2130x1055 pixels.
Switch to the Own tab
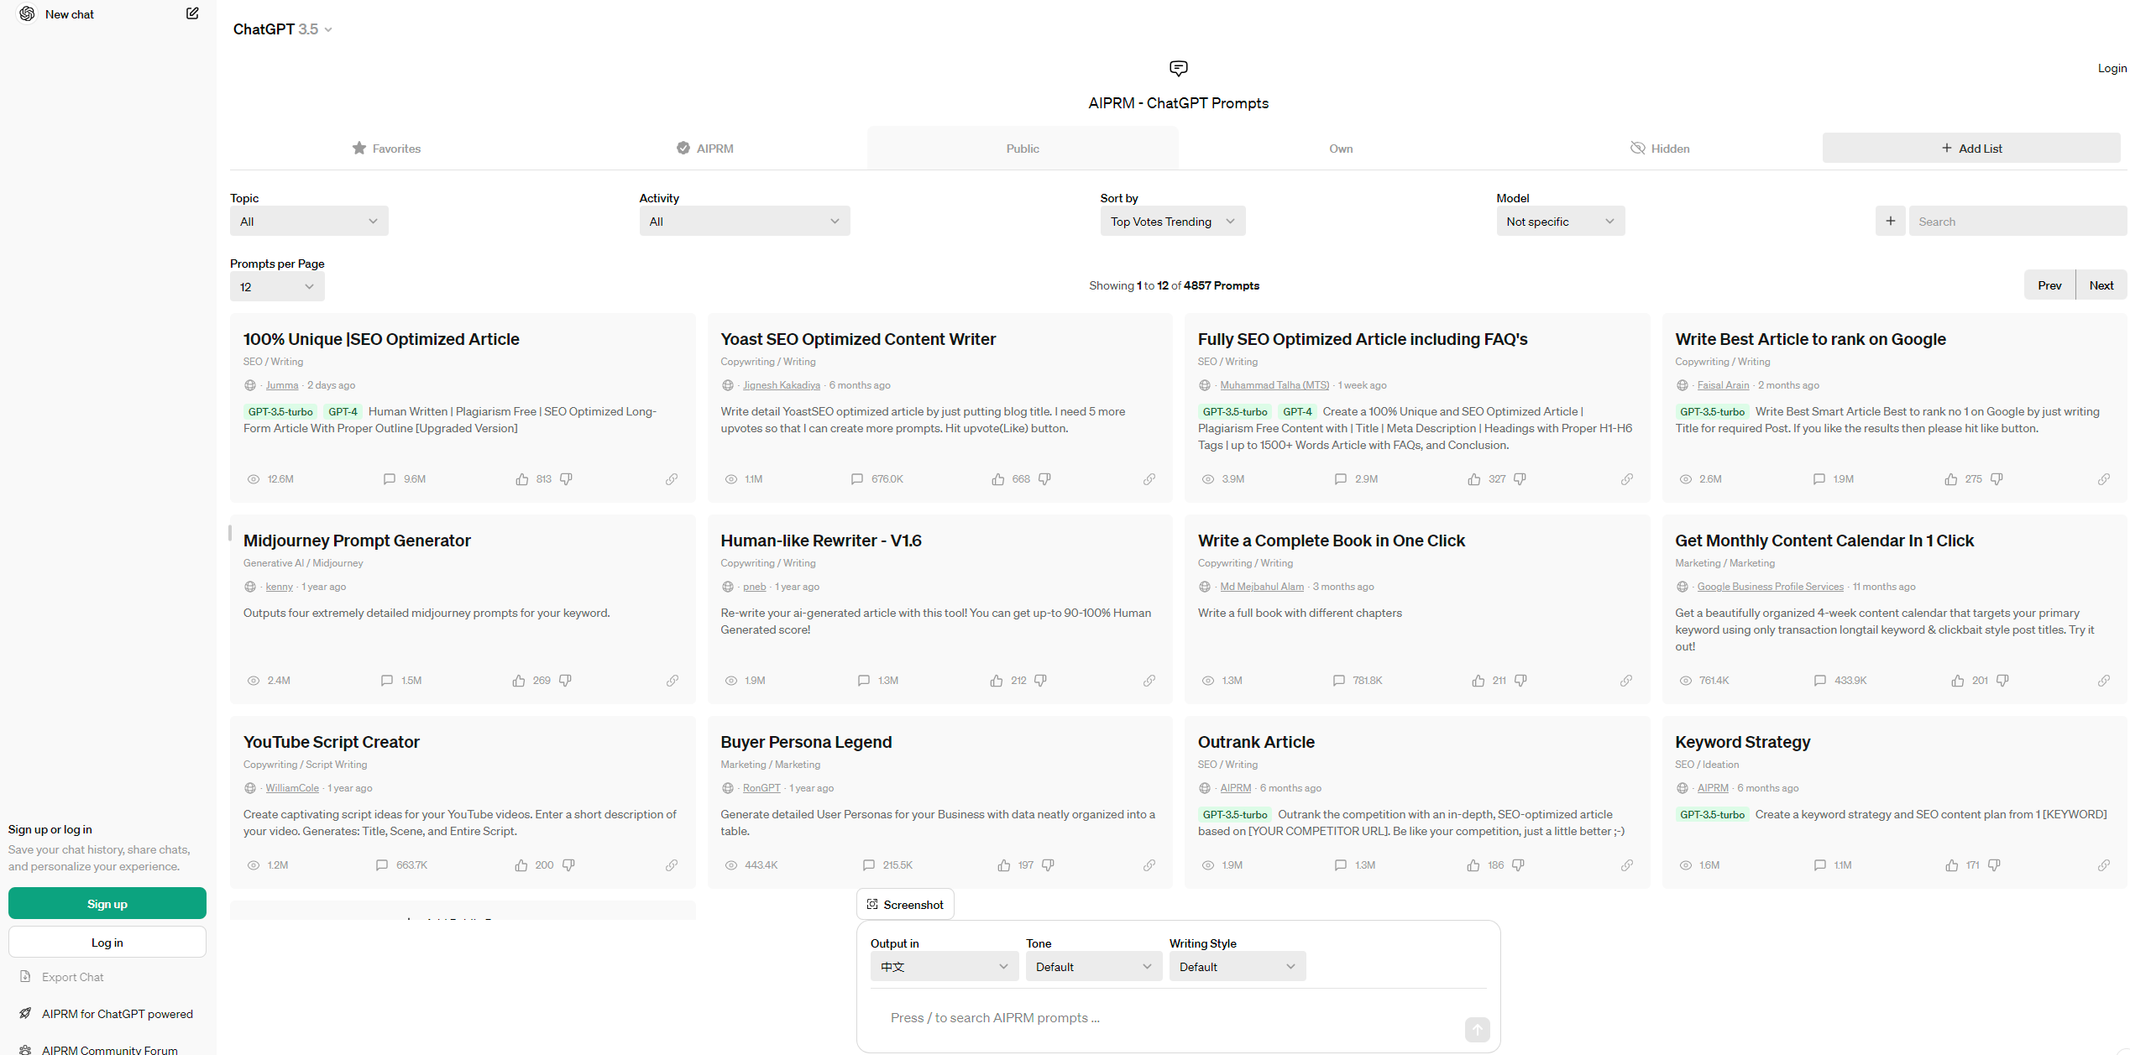[1341, 149]
